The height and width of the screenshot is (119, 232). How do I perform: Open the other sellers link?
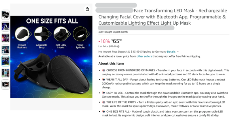144,56
